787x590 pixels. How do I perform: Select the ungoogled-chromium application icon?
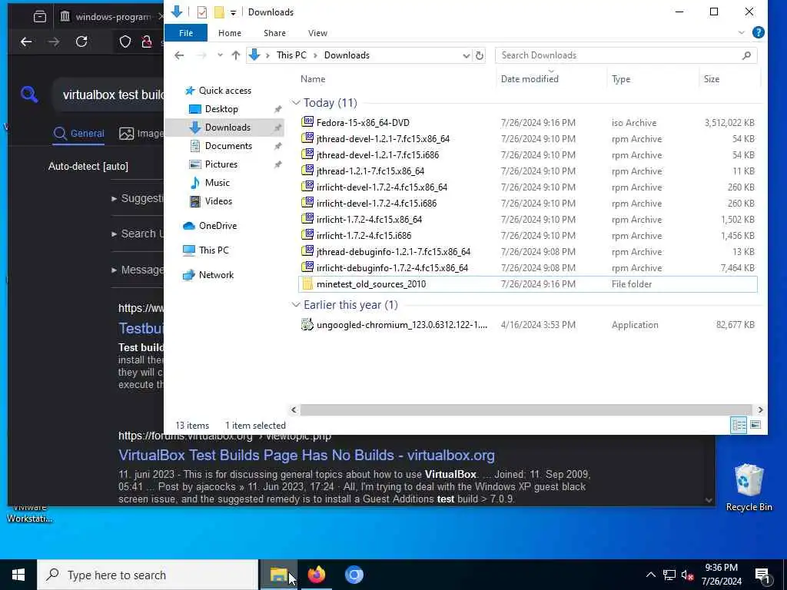(307, 324)
